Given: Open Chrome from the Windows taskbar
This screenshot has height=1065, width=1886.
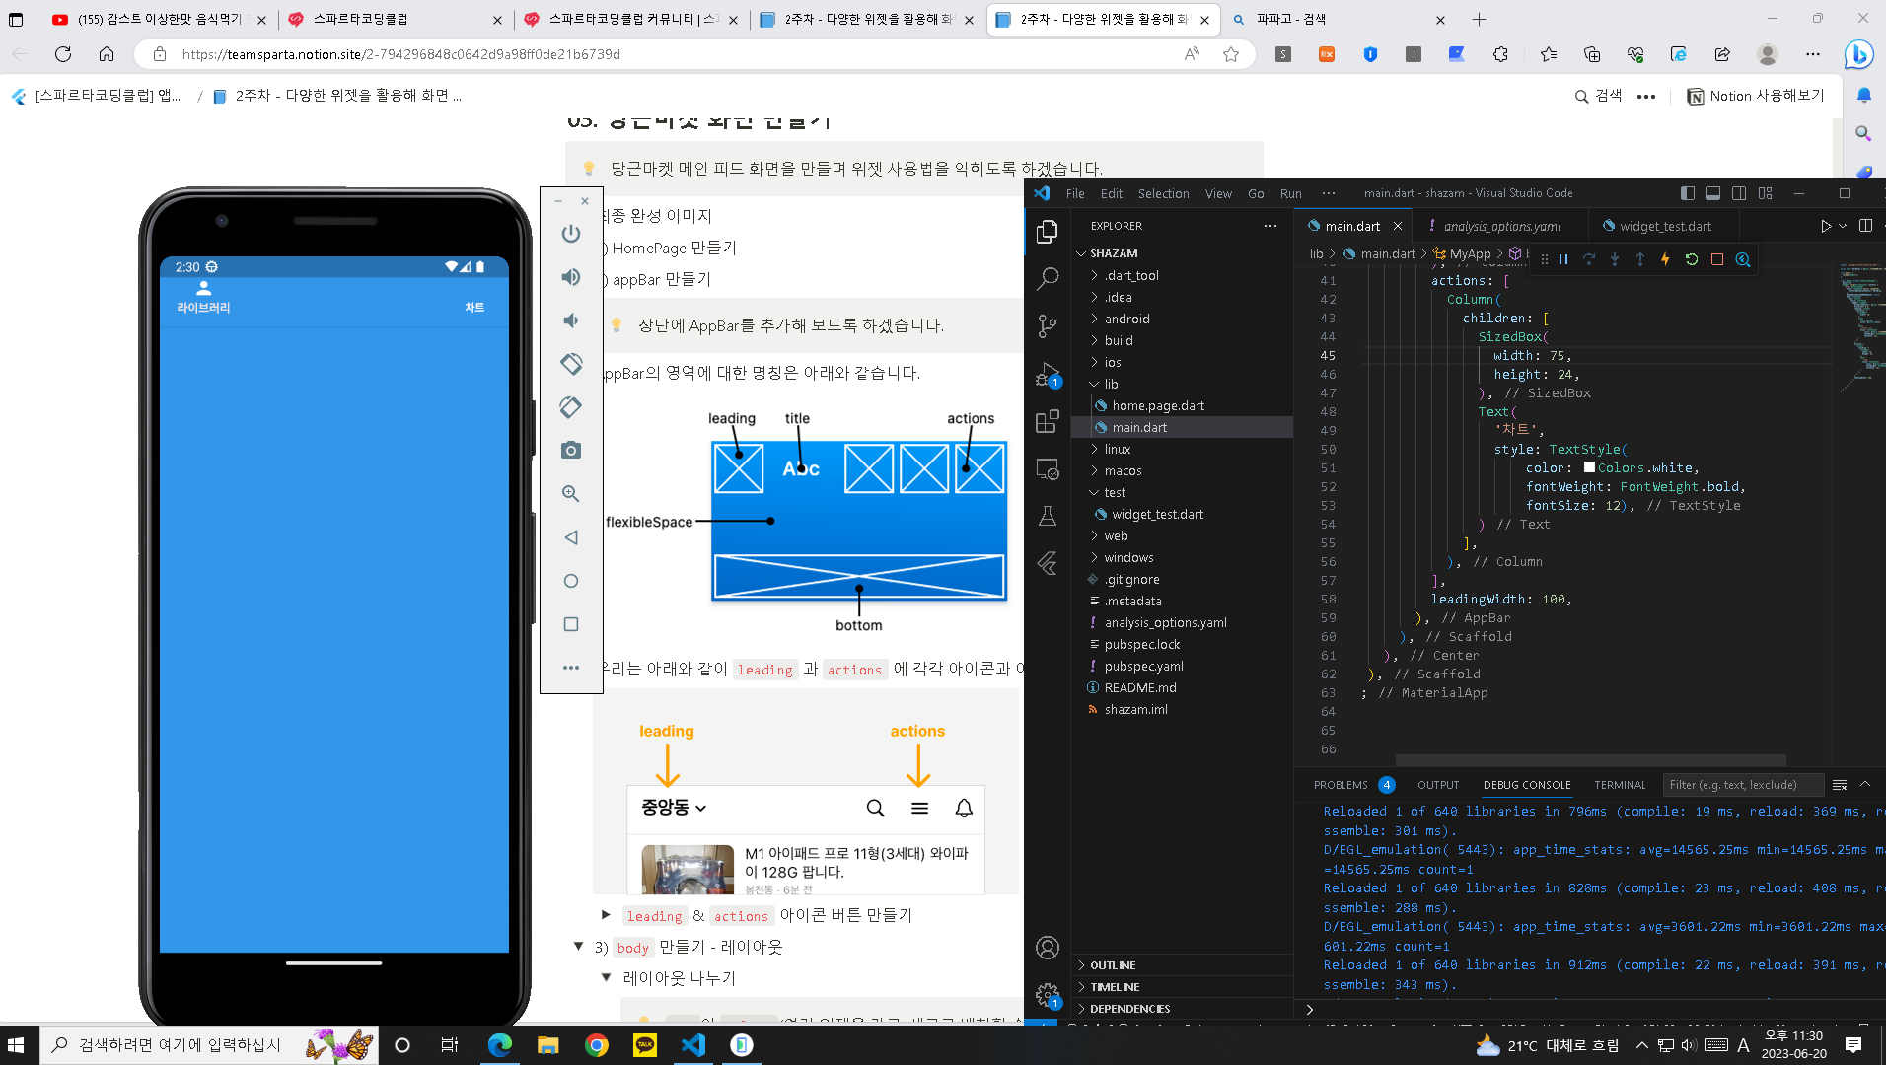Looking at the screenshot, I should pyautogui.click(x=596, y=1045).
